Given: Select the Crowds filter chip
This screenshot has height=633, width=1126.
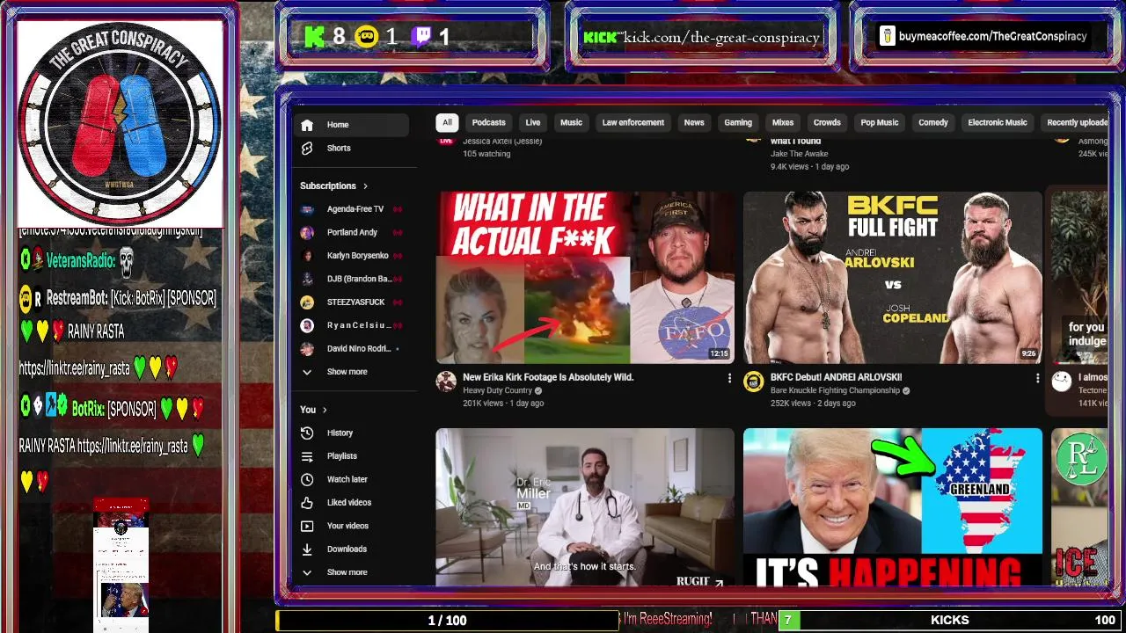Looking at the screenshot, I should pyautogui.click(x=827, y=123).
